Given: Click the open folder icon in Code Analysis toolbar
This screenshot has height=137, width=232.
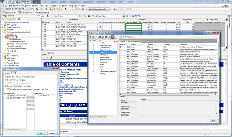Looking at the screenshot, I should click(x=80, y=16).
